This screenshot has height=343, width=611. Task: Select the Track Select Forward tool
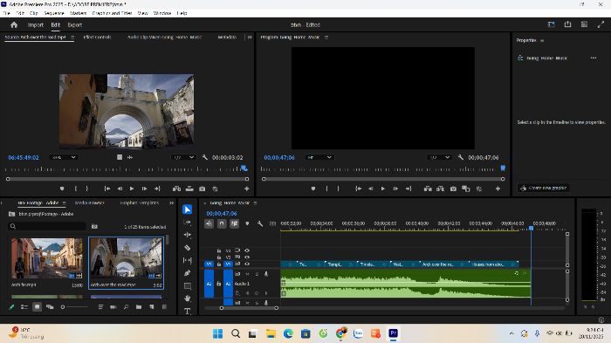[x=188, y=223]
